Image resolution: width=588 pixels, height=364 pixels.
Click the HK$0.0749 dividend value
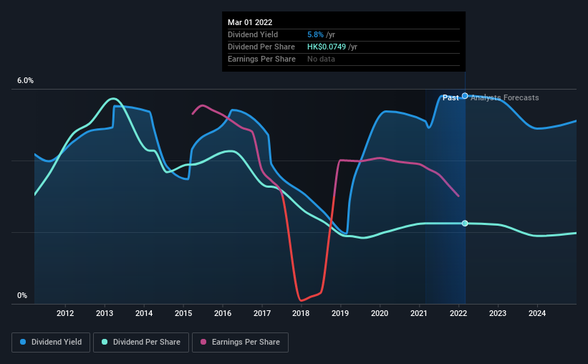(327, 47)
